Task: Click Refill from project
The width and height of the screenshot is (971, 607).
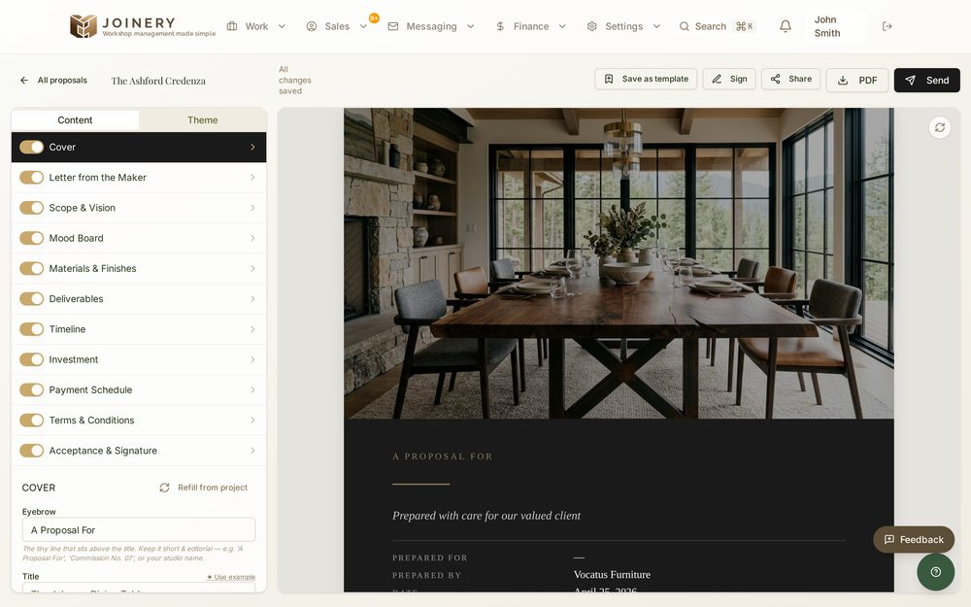Action: (x=204, y=488)
